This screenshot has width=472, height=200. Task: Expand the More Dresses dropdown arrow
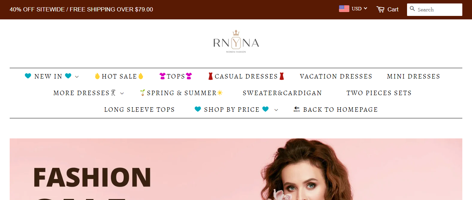click(x=122, y=93)
